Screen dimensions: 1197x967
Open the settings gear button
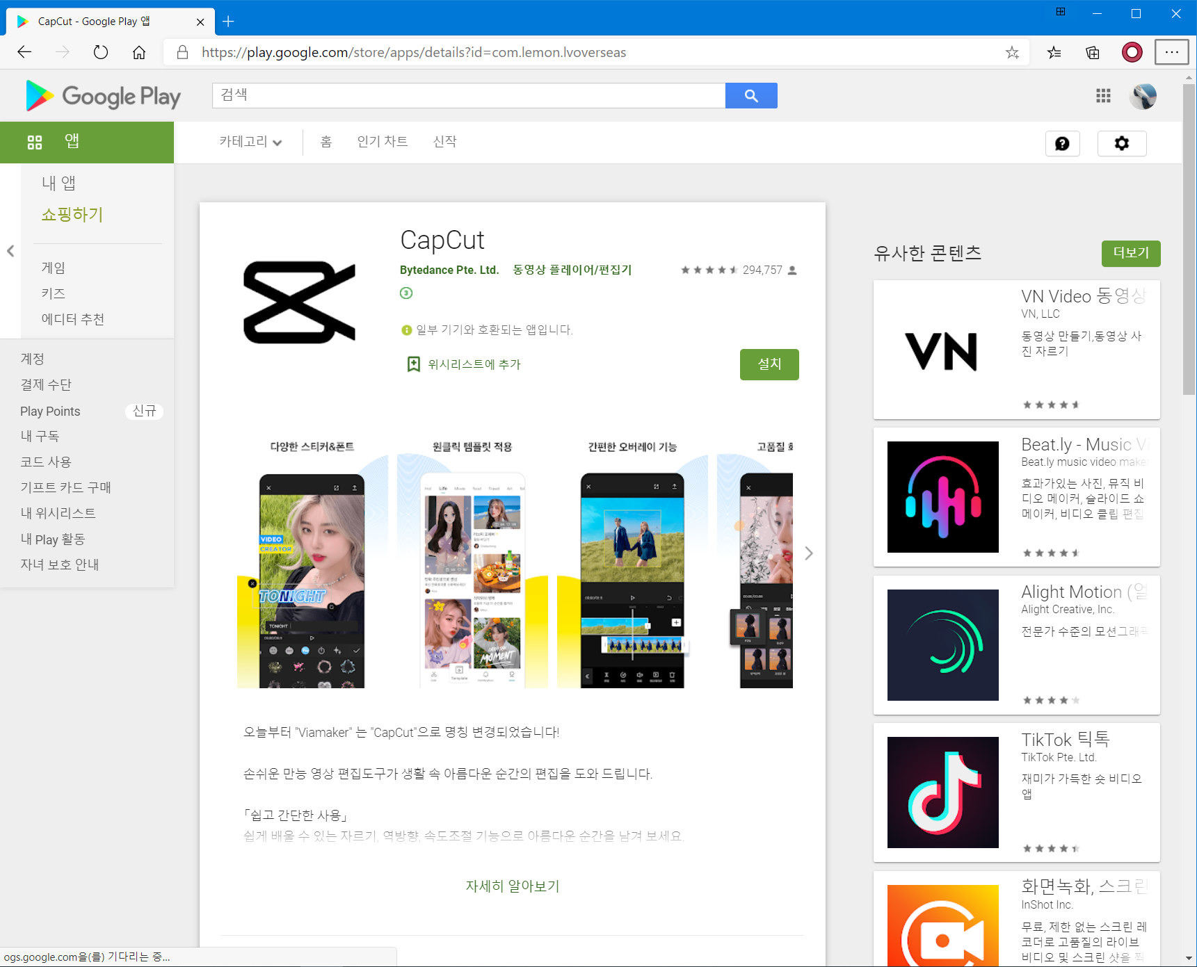click(1122, 143)
